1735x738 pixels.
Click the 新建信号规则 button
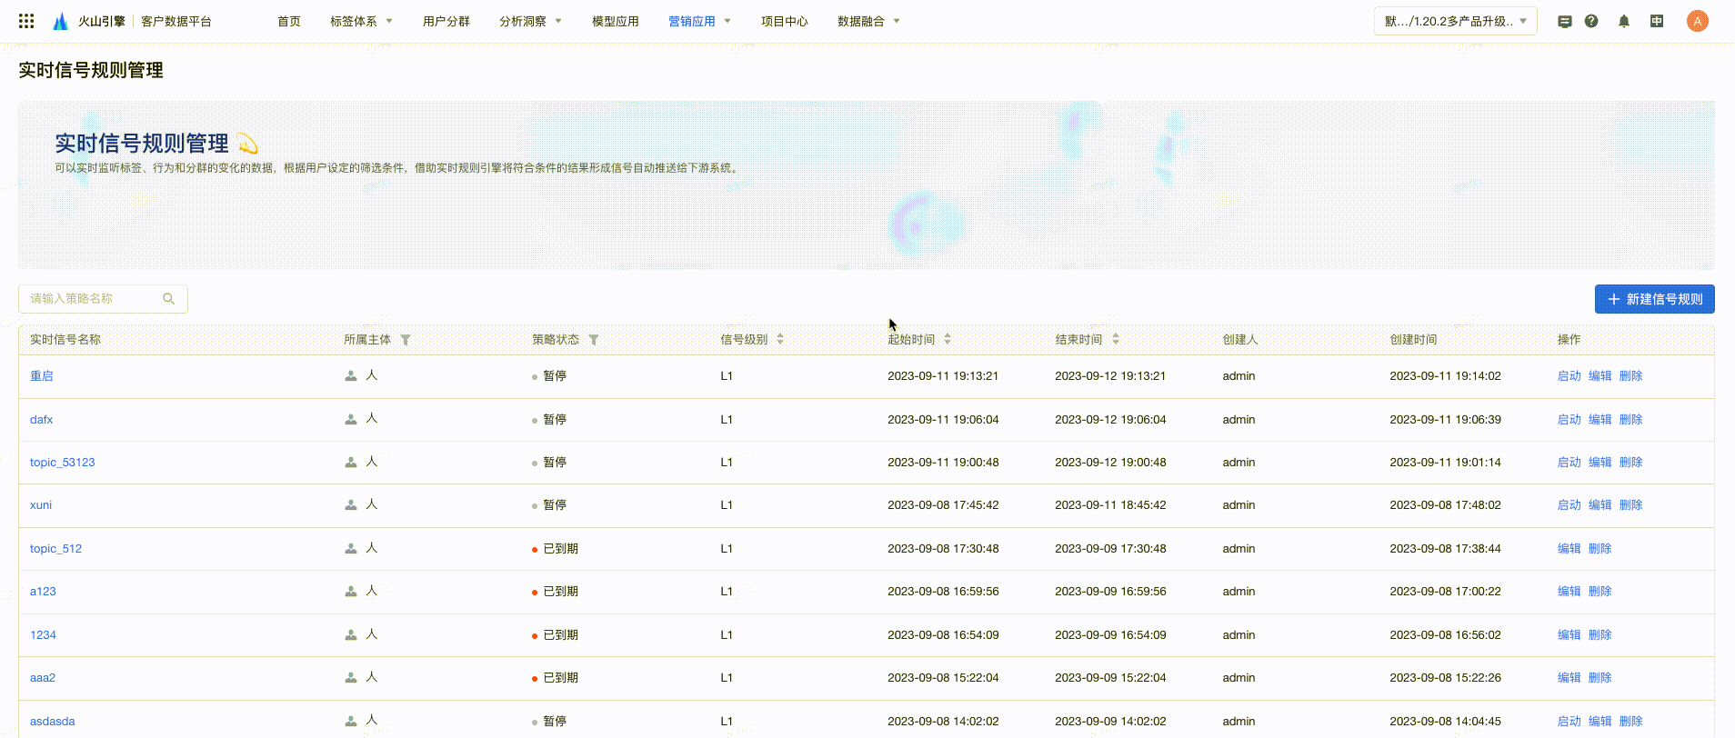tap(1654, 299)
